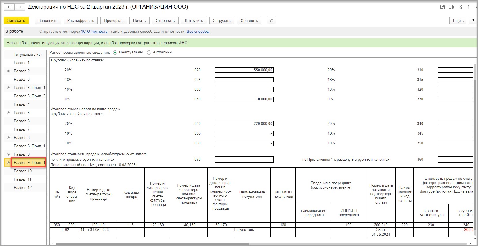Expand the Раздел 5 tree node
This screenshot has height=246, width=478.
(8, 113)
